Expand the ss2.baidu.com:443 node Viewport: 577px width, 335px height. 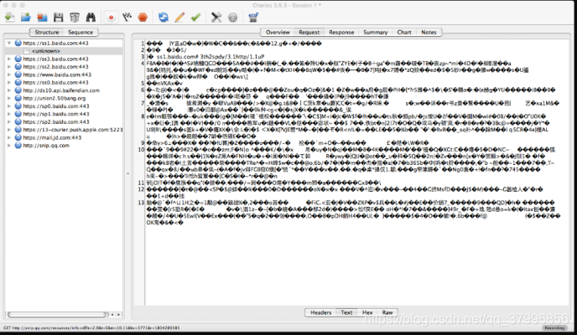coord(9,67)
